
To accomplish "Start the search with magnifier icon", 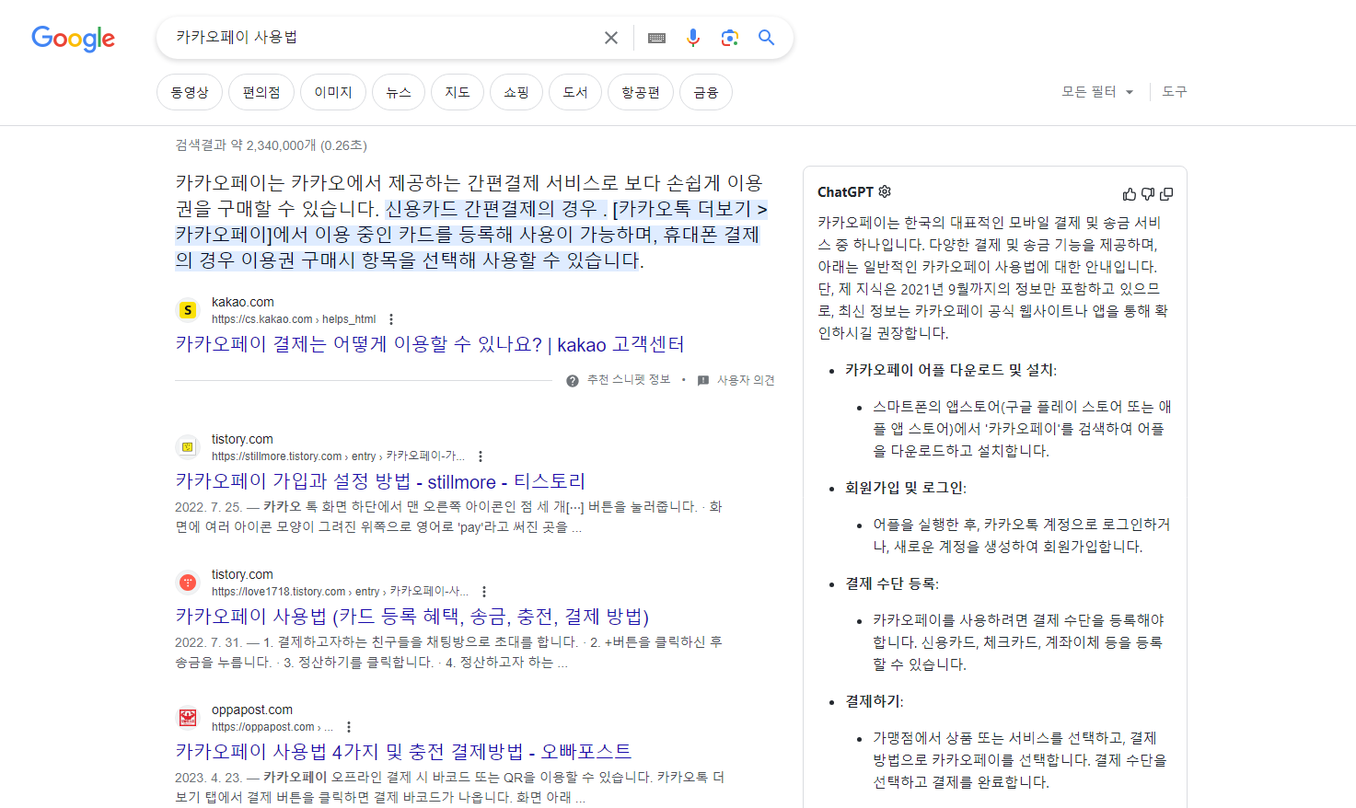I will point(767,37).
